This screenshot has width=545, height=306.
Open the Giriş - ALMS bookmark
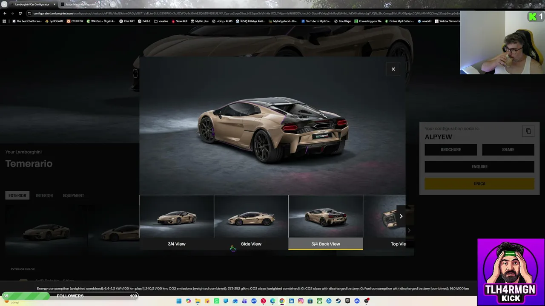pos(223,21)
